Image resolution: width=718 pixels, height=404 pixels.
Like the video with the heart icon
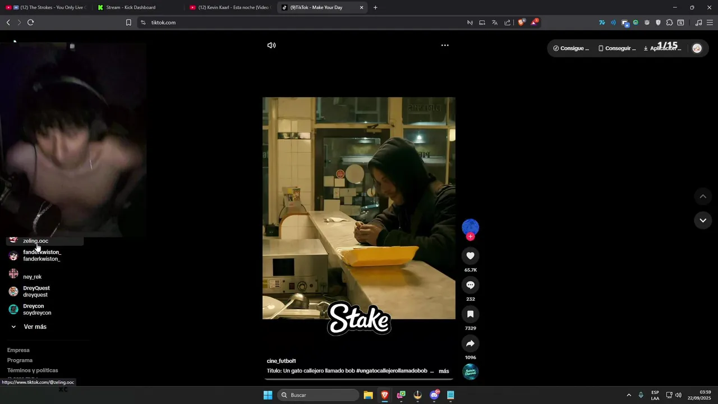coord(471,256)
